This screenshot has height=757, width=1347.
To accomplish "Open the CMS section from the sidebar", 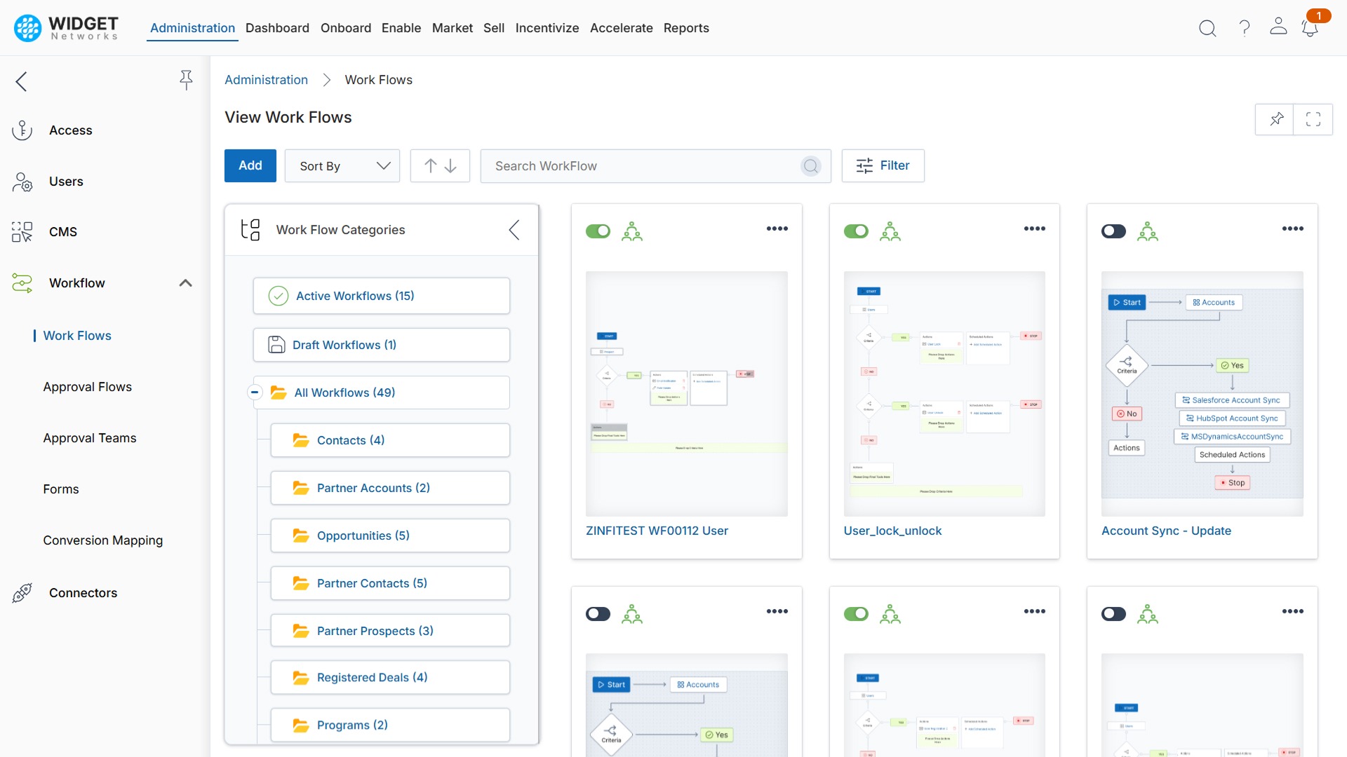I will [21, 231].
